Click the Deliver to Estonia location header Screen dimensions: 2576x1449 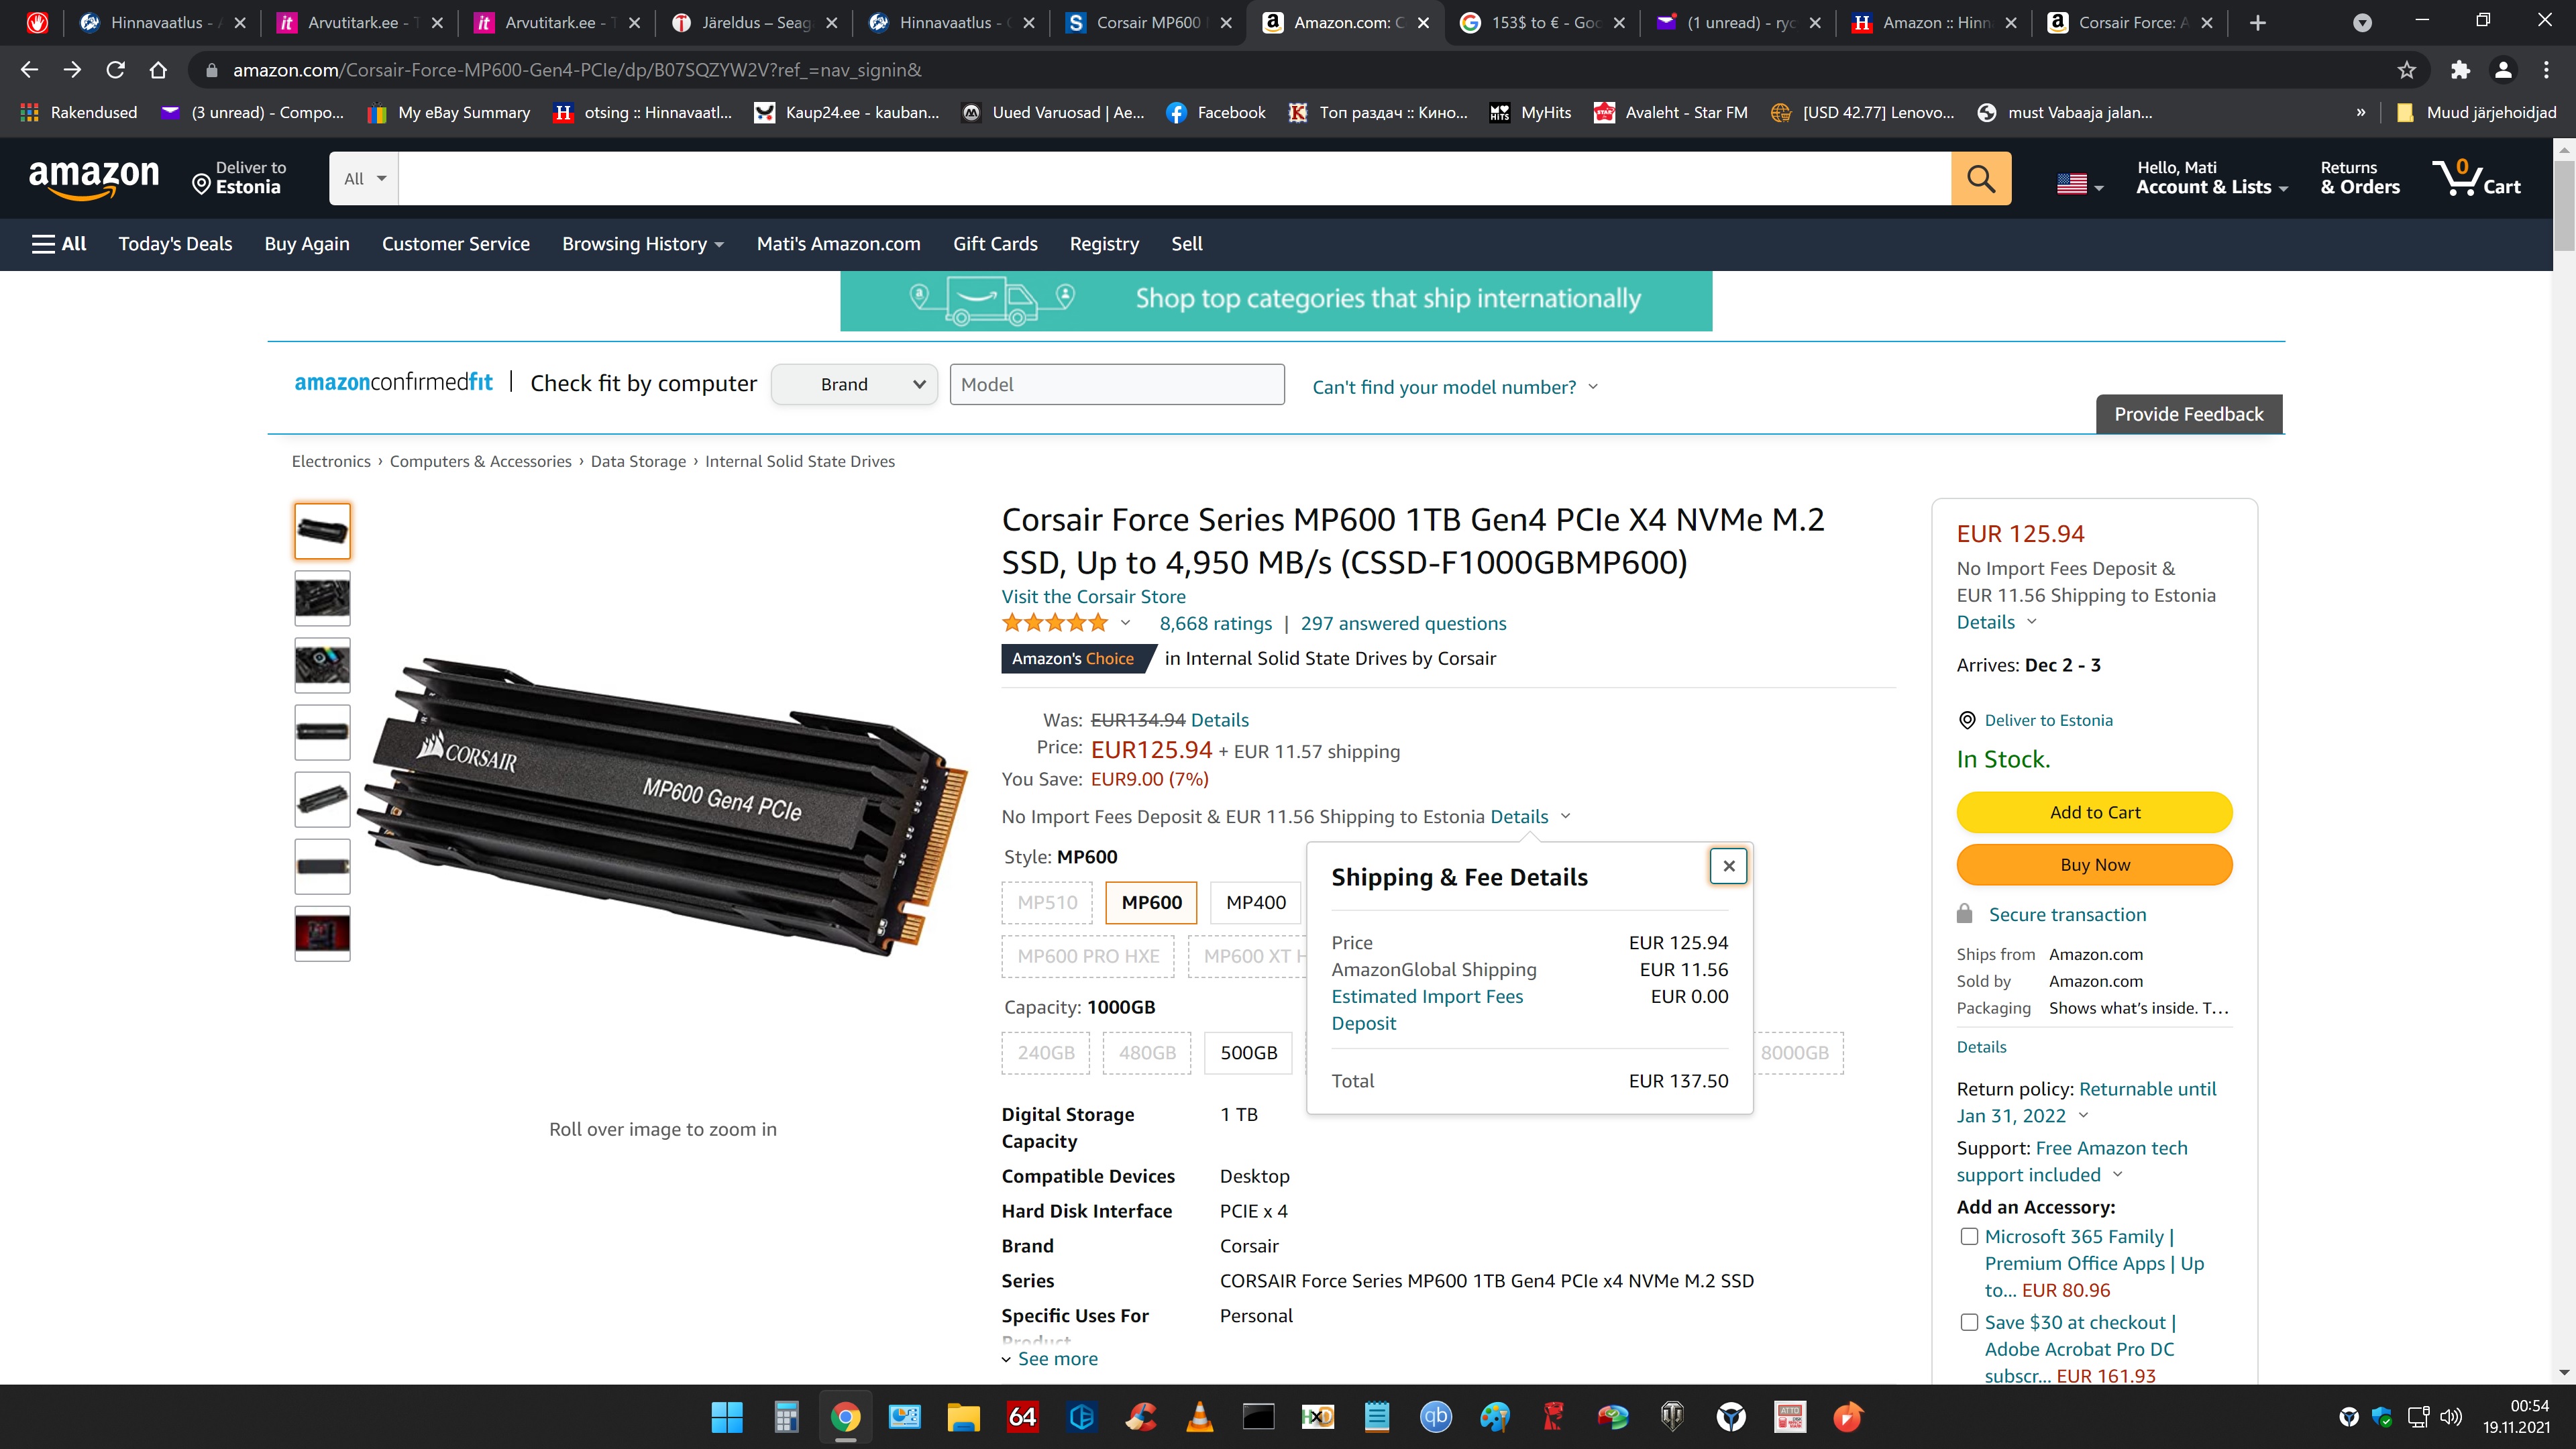tap(239, 178)
